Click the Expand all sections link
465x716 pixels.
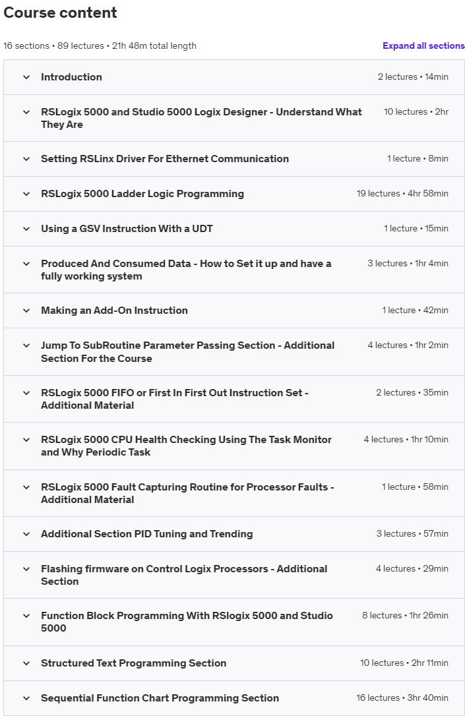(423, 46)
